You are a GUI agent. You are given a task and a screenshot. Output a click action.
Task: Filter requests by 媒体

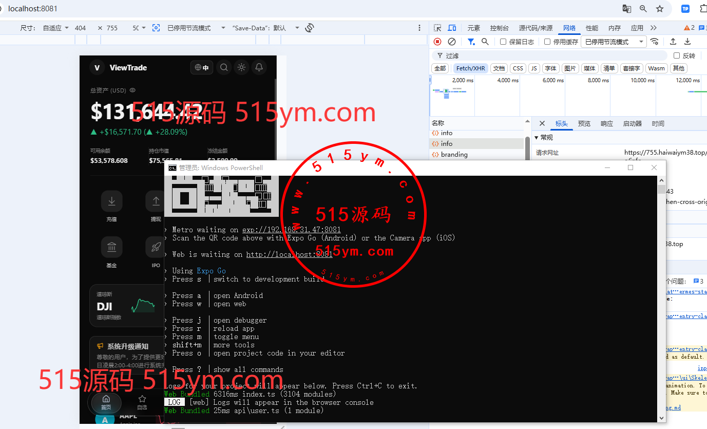tap(589, 68)
